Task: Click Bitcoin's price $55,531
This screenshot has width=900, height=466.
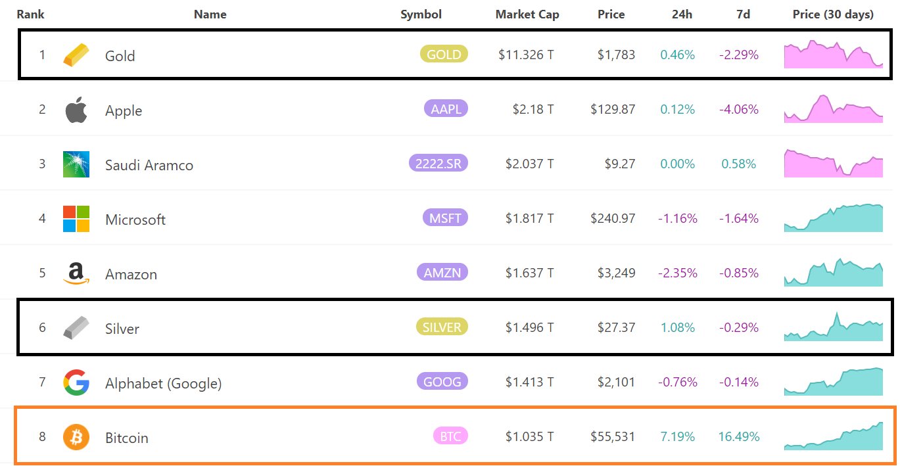Action: click(x=613, y=436)
